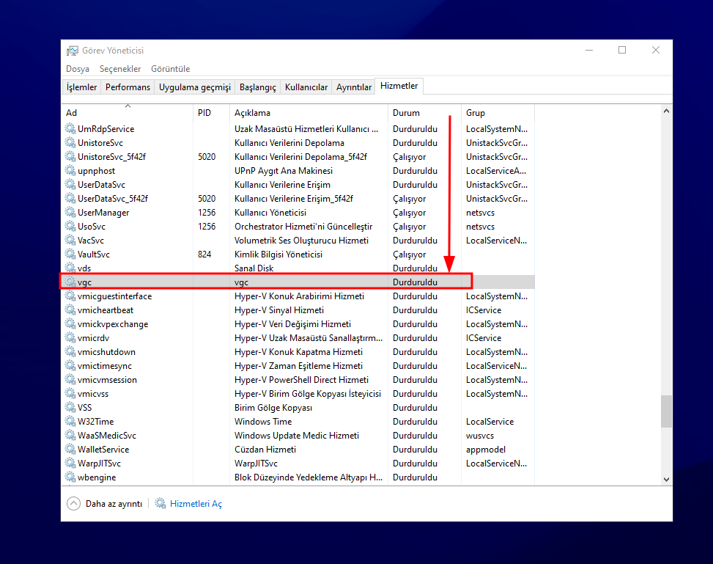The image size is (713, 564).
Task: Maximize the Görev Yöneticisi window
Action: pos(622,50)
